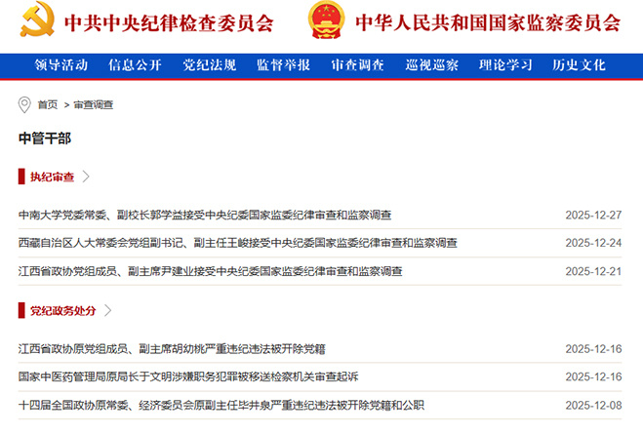Navigate to 理论学习 section
This screenshot has height=434, width=643.
[x=505, y=65]
